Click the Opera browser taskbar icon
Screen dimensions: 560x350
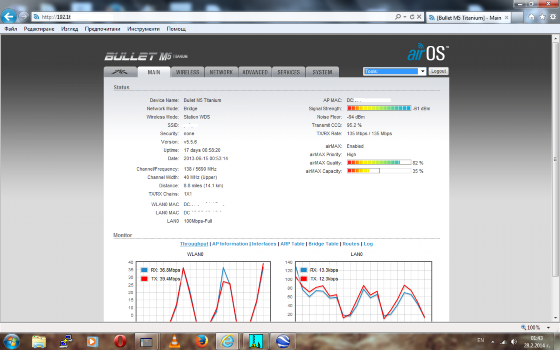[120, 341]
